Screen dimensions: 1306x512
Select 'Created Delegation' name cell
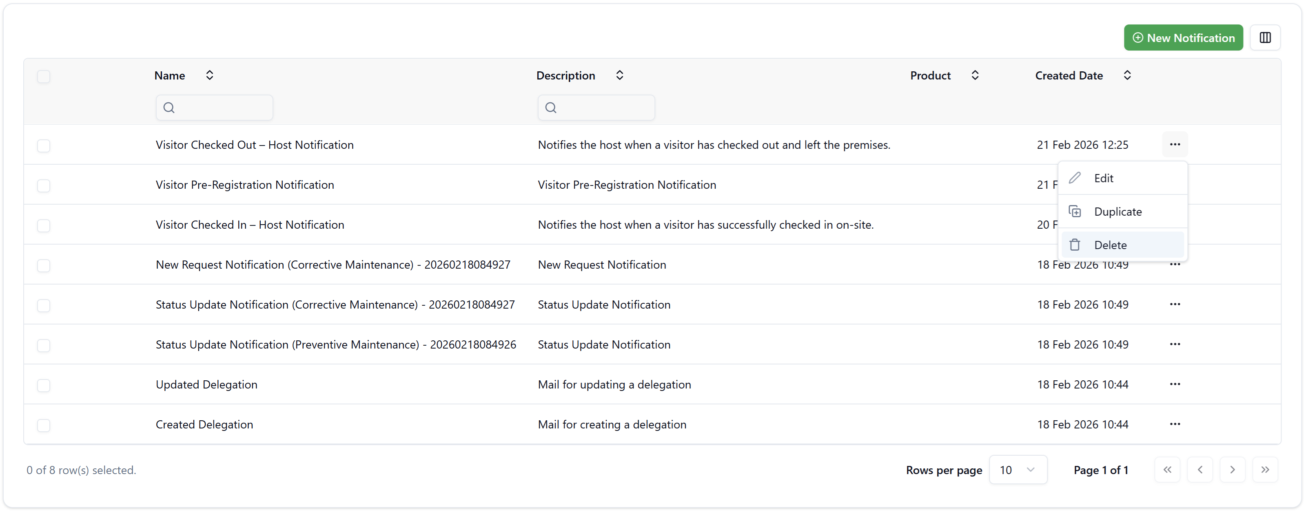204,424
